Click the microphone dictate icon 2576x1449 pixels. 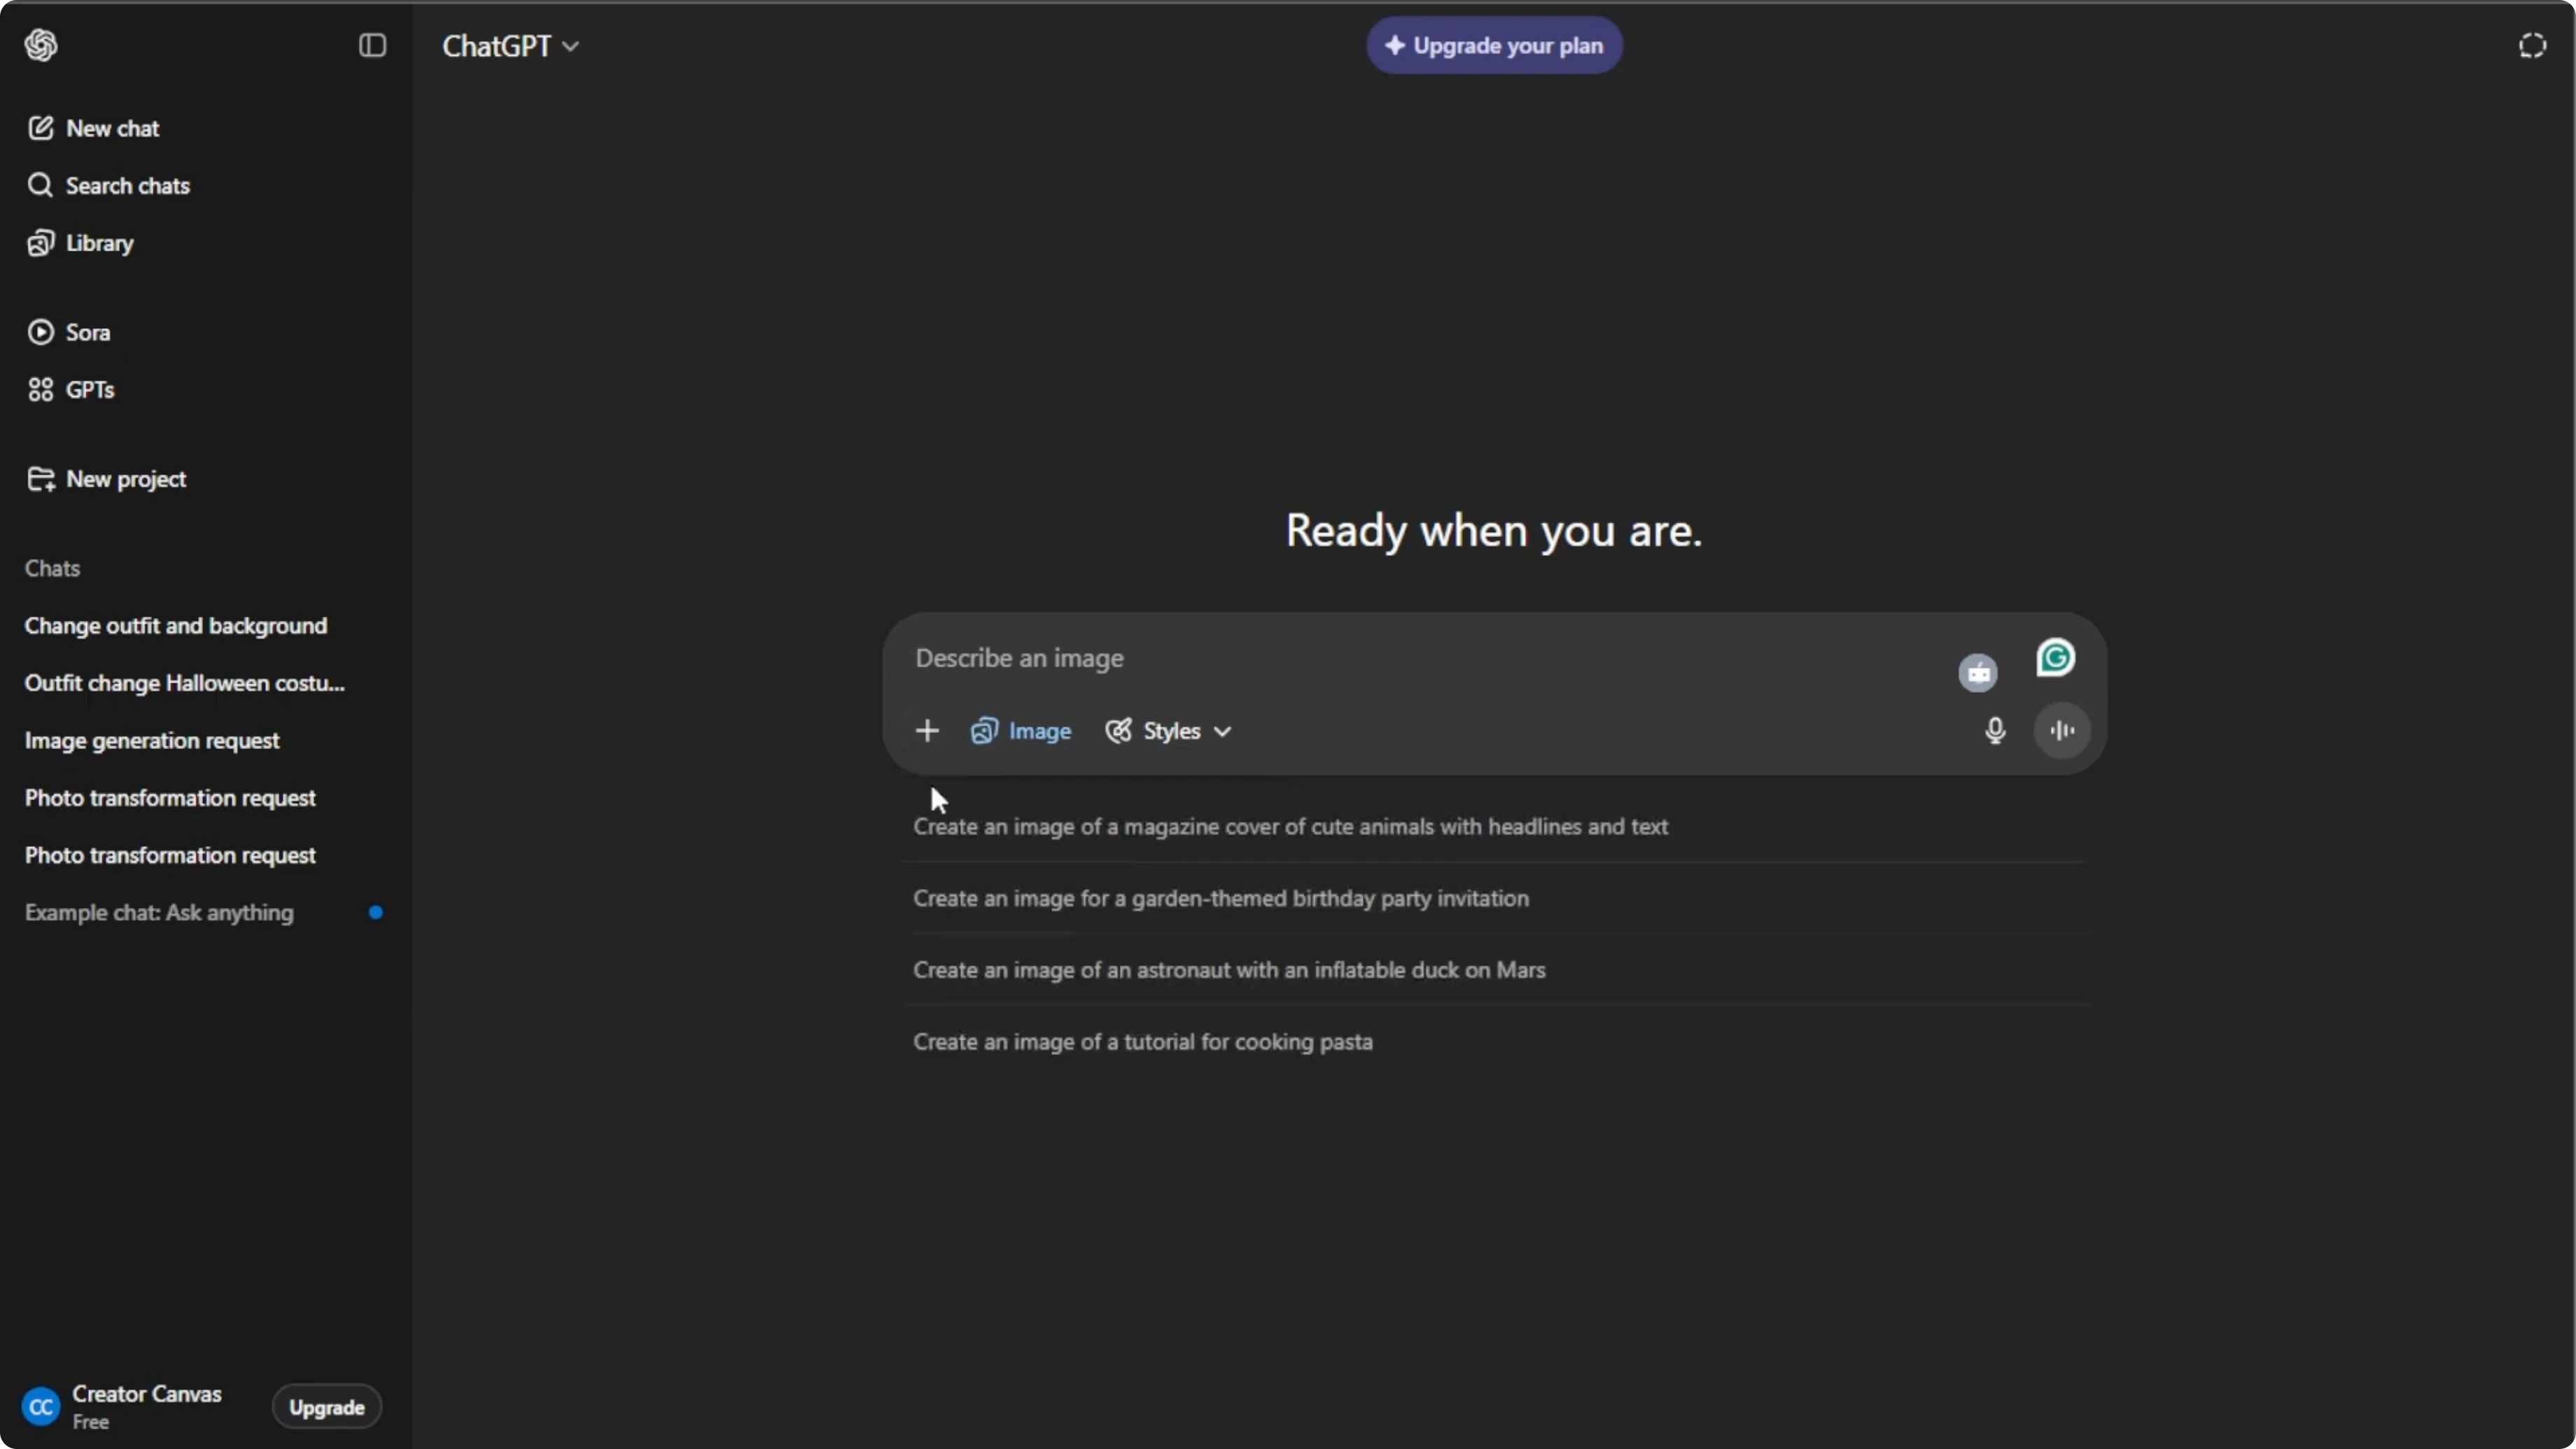(1995, 731)
